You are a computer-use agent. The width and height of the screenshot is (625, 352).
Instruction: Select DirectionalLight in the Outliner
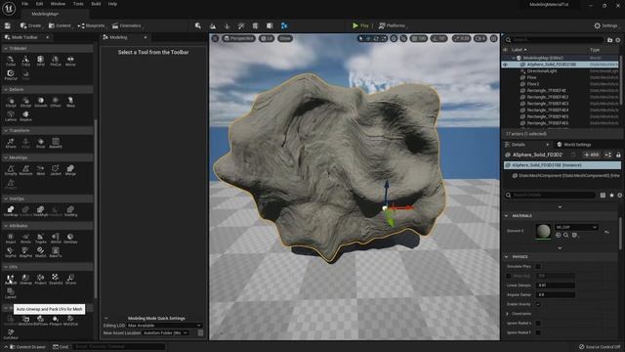tap(541, 70)
